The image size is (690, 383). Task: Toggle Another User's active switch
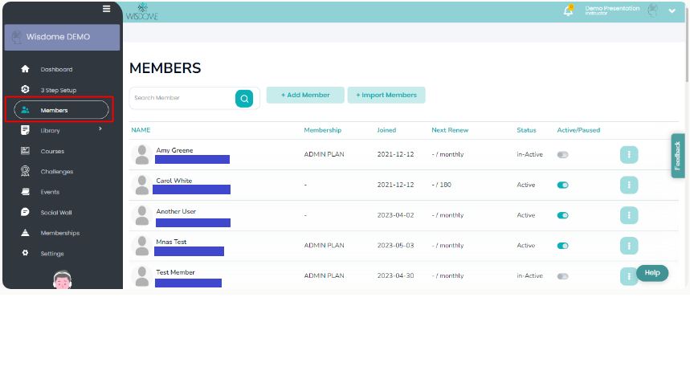(563, 215)
